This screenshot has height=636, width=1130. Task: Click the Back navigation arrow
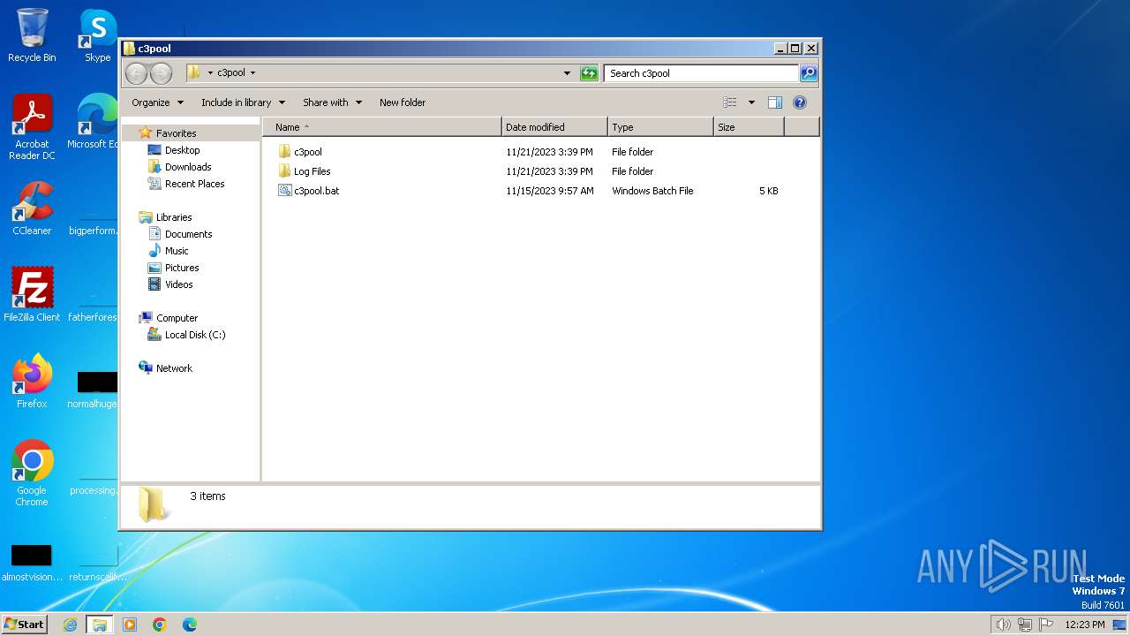[136, 73]
